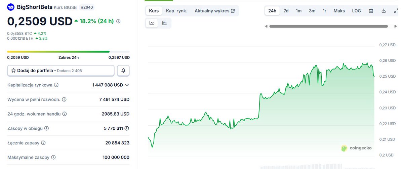Click the external link icon on Aktualny wykres
The image size is (403, 169).
[x=233, y=11]
